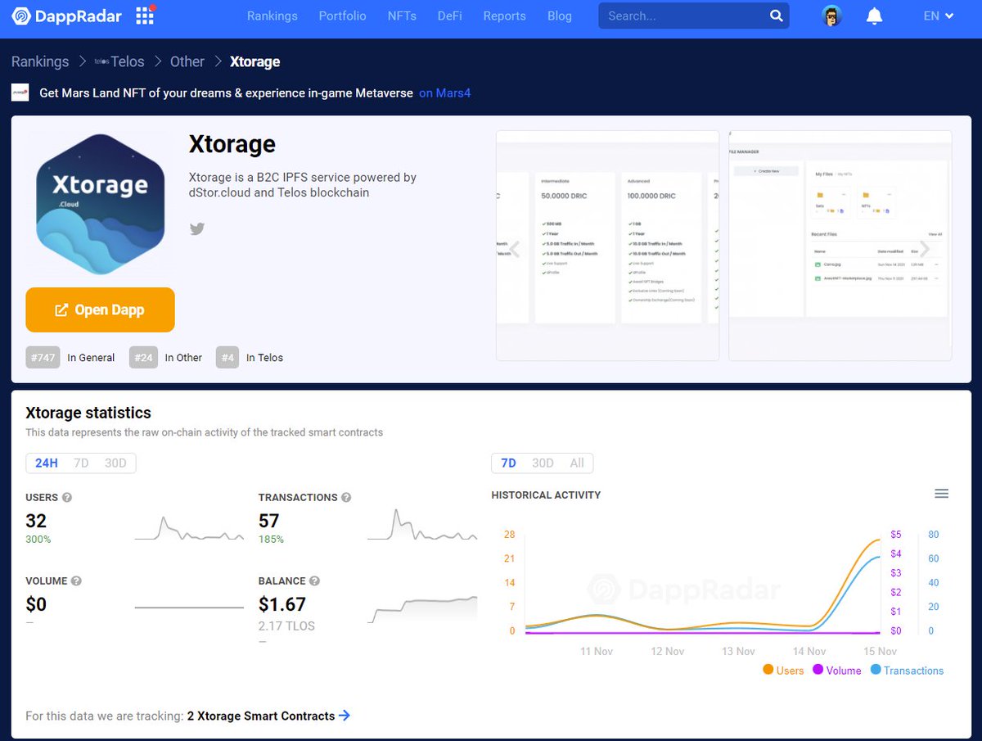Image resolution: width=982 pixels, height=741 pixels.
Task: Select 30D statistics range
Action: [x=115, y=463]
